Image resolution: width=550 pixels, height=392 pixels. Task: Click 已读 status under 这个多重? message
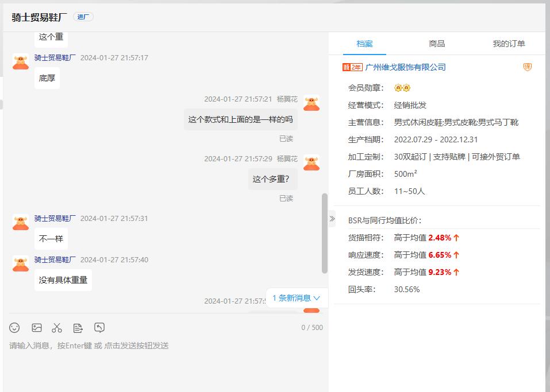[x=286, y=199]
